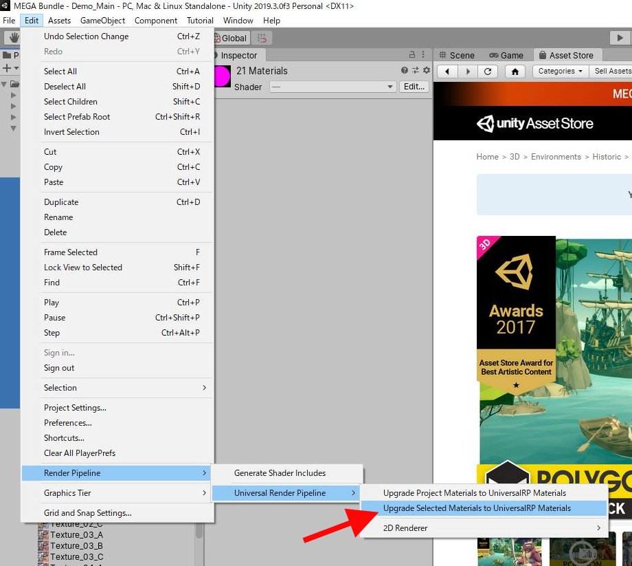This screenshot has width=632, height=566.
Task: Click the Unity Asset Store logo
Action: (x=534, y=123)
